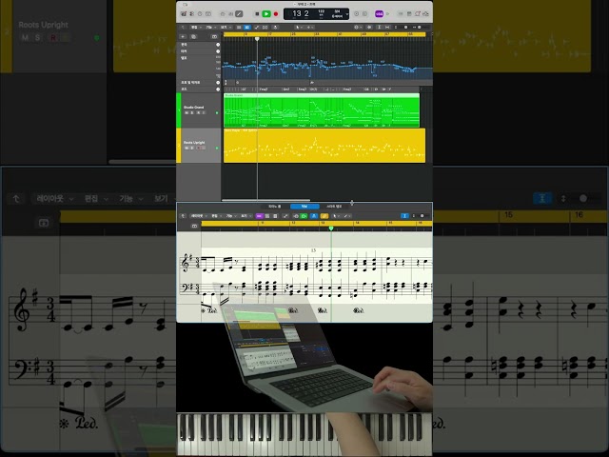Click the red record button
The width and height of the screenshot is (609, 457).
[x=276, y=14]
